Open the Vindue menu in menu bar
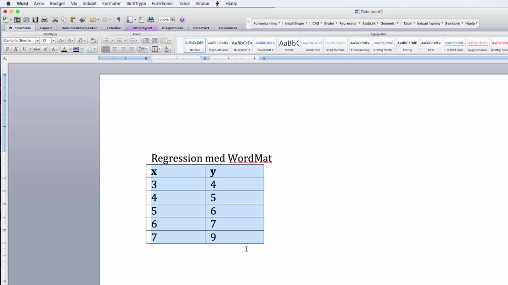This screenshot has height=285, width=508. point(202,4)
